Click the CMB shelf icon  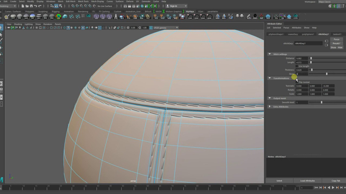[x=135, y=17]
